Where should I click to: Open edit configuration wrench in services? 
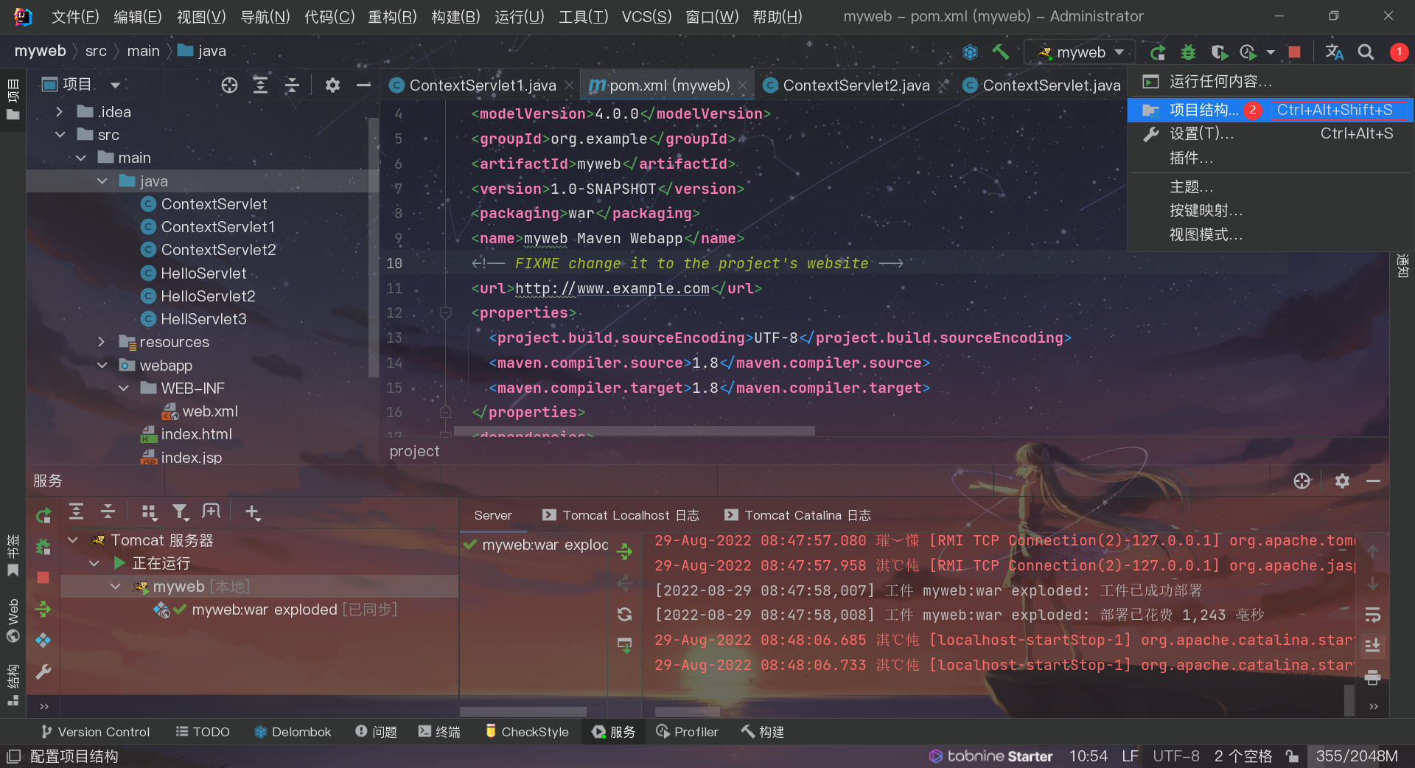coord(43,671)
